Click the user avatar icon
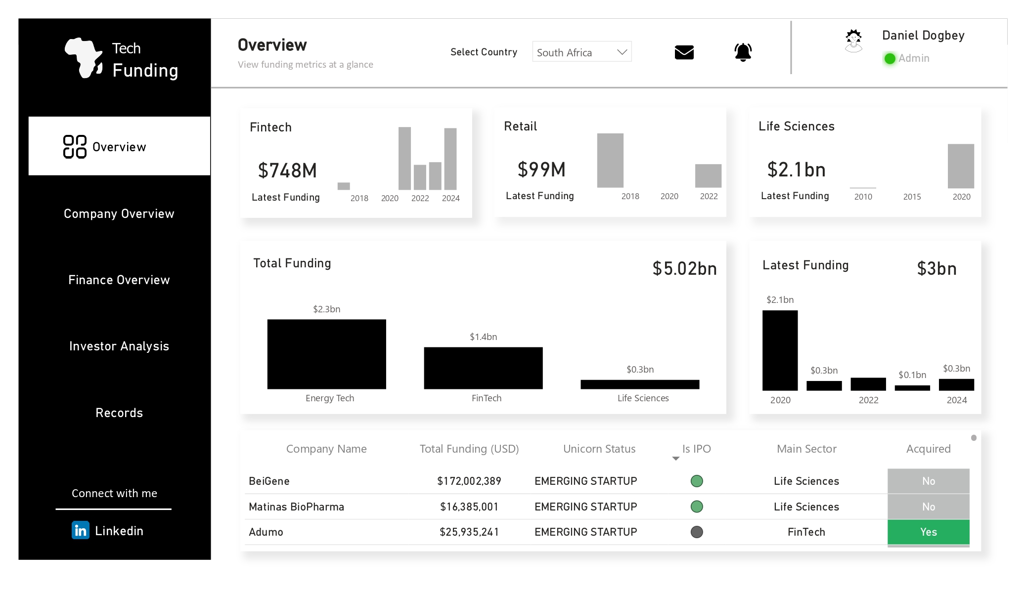 853,41
